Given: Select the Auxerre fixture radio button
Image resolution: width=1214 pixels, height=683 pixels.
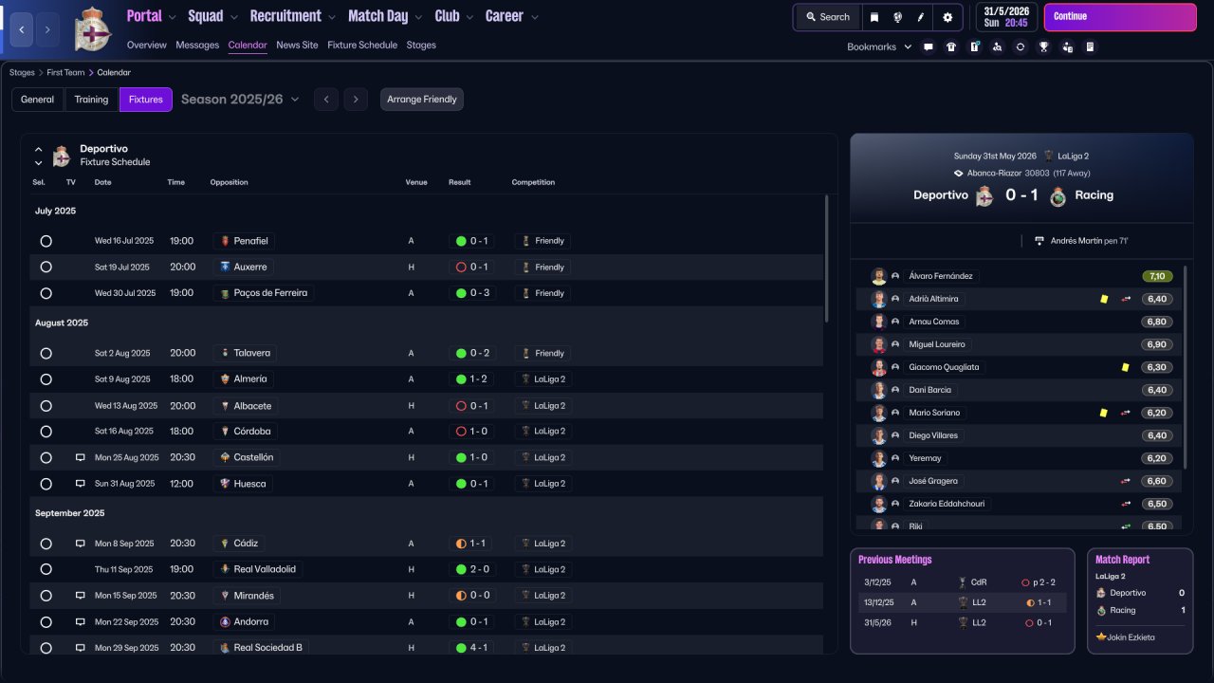Looking at the screenshot, I should tap(46, 268).
